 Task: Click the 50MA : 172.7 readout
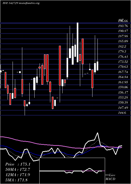point(18,169)
